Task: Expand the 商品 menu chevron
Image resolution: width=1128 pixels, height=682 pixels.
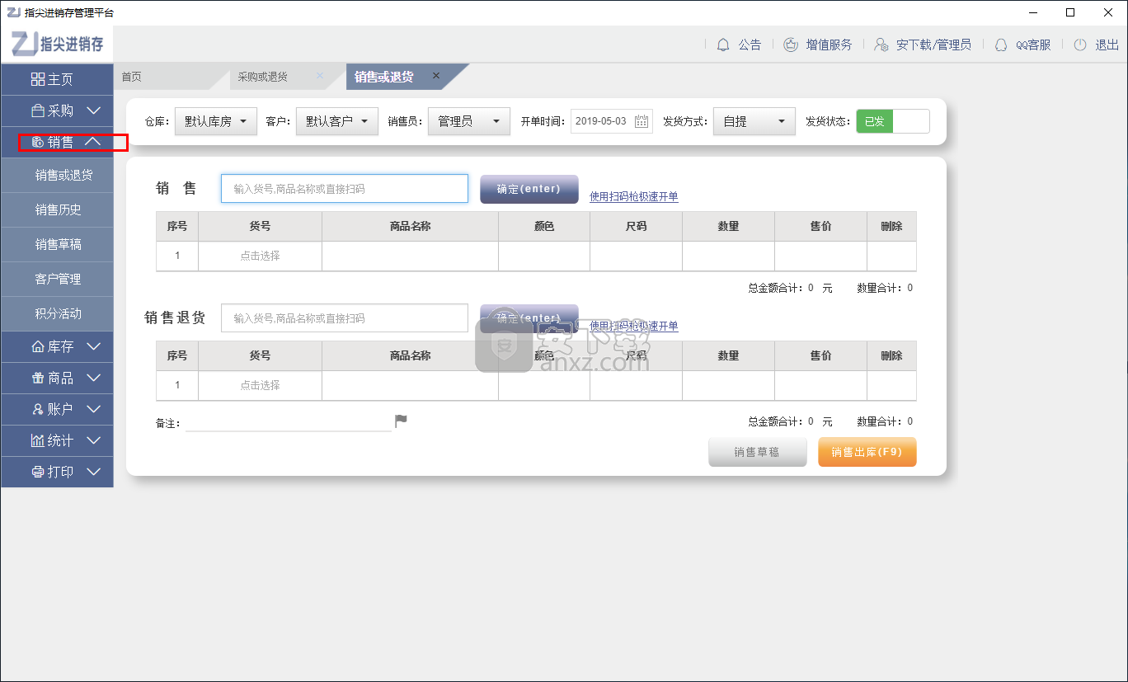Action: 93,378
